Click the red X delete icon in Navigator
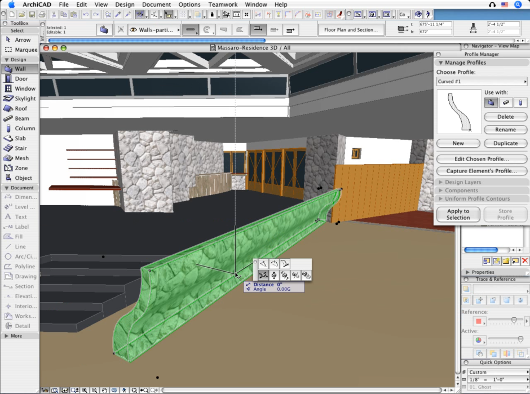This screenshot has width=530, height=394. click(524, 260)
